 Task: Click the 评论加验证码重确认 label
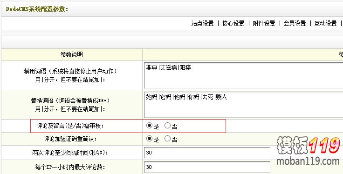click(x=70, y=139)
